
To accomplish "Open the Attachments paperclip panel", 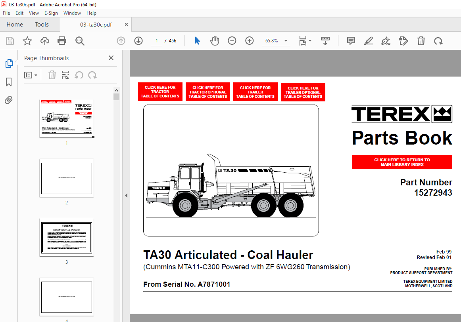I will 9,100.
